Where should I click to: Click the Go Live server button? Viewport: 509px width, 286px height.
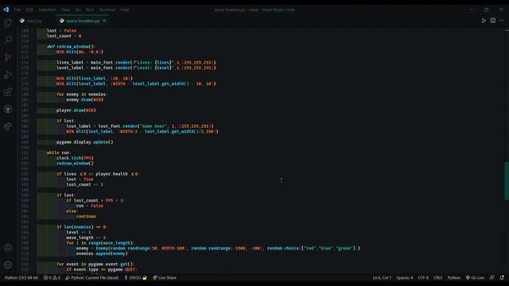pos(475,277)
